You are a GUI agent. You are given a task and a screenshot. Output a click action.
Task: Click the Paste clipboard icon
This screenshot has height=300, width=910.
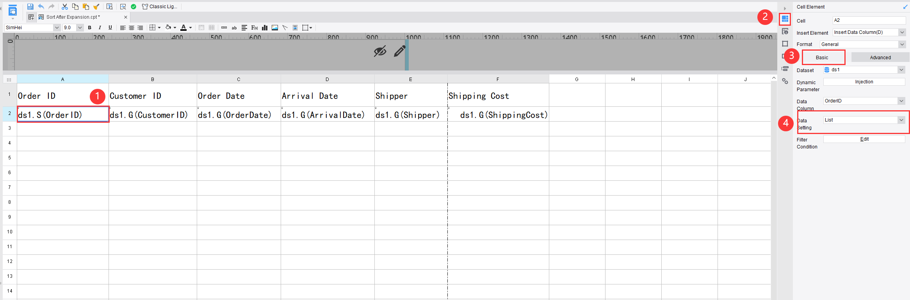(x=86, y=7)
